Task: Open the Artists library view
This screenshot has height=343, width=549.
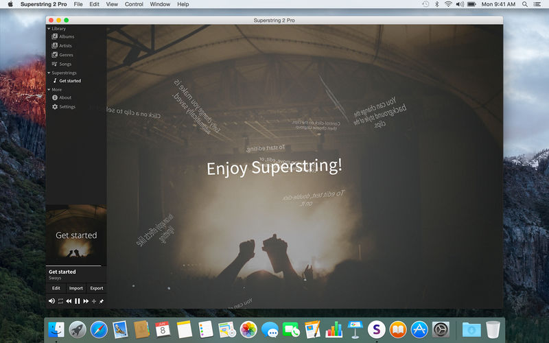Action: (x=62, y=45)
